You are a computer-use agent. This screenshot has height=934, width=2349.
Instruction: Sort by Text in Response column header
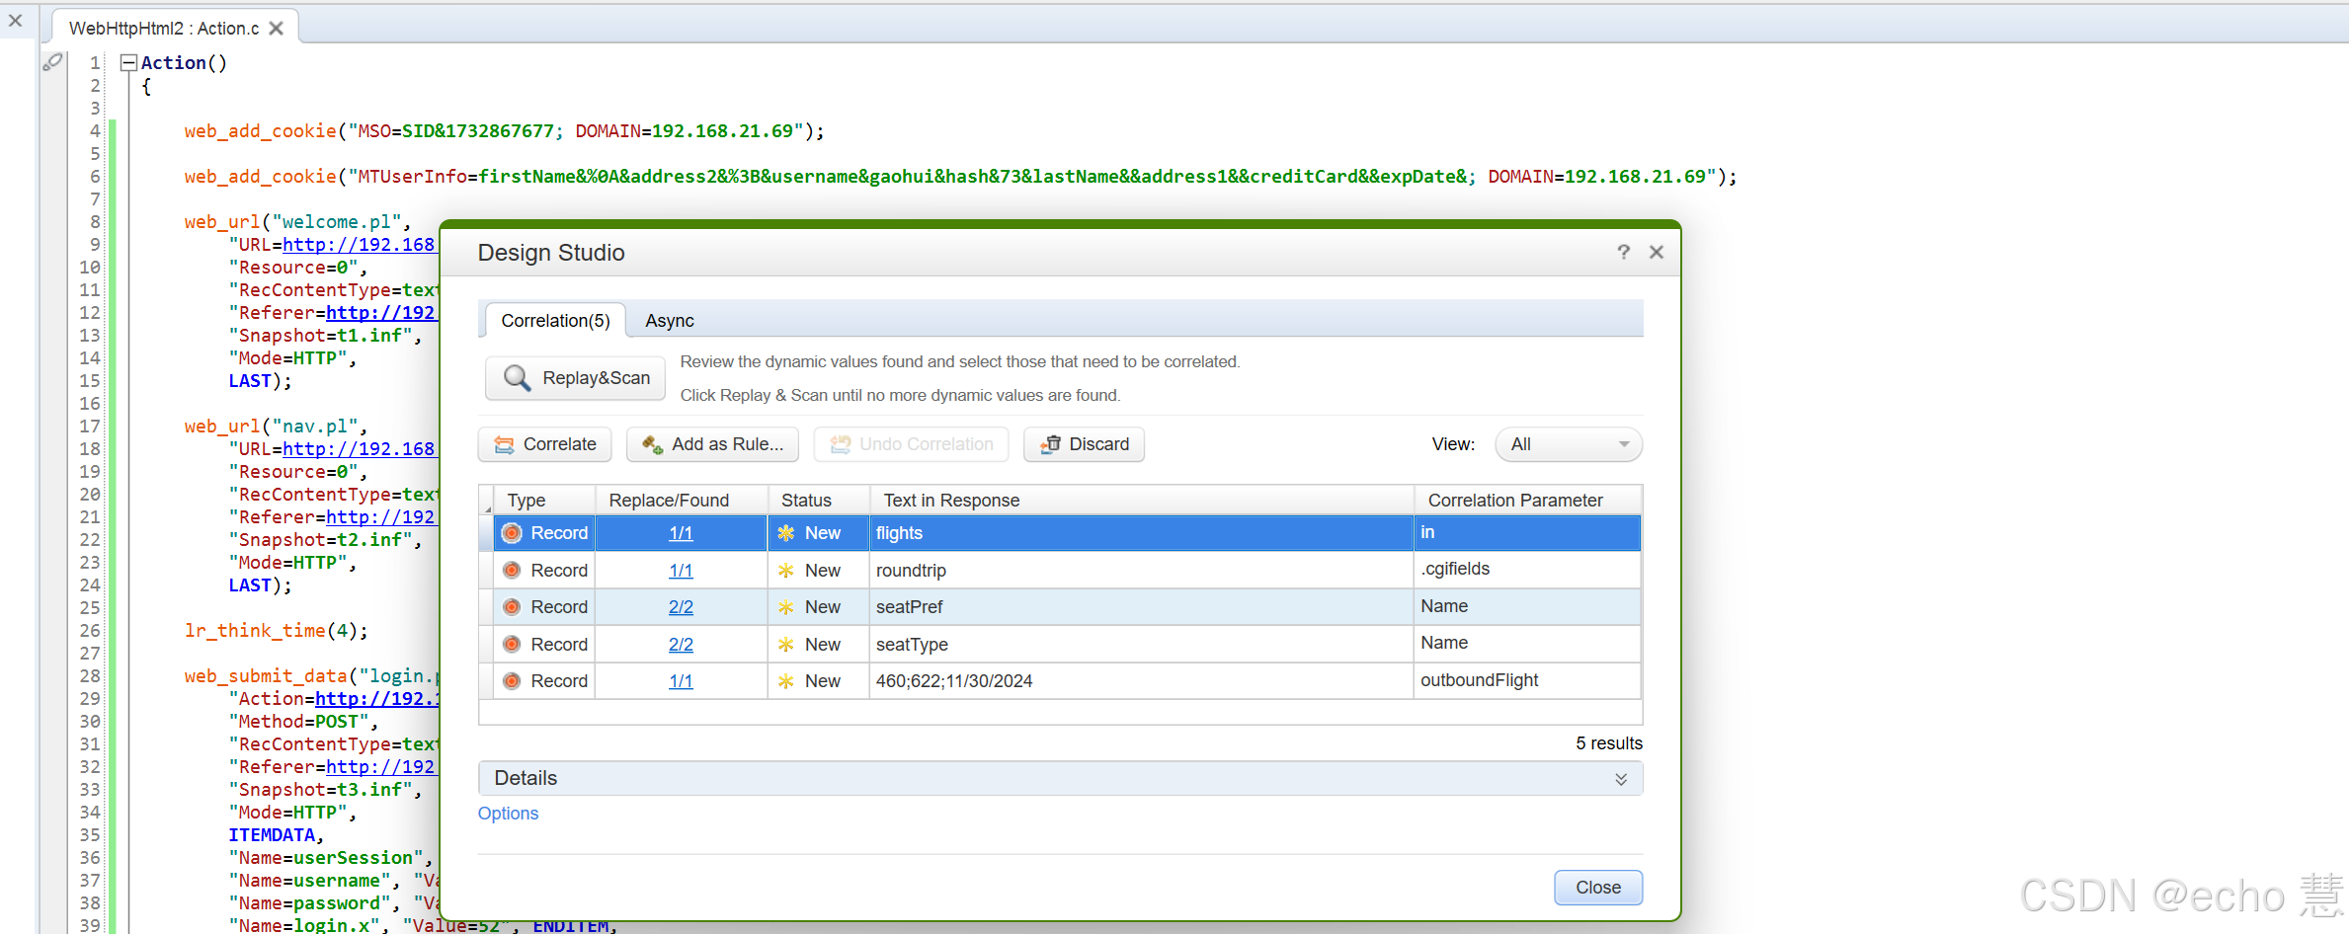click(x=1142, y=501)
